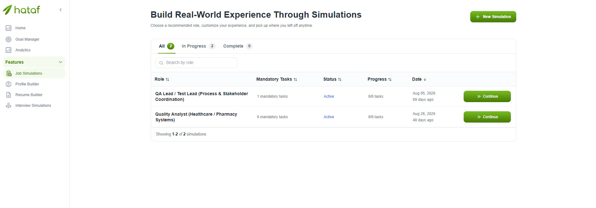Switch to the All tab
The image size is (596, 208).
[x=166, y=46]
